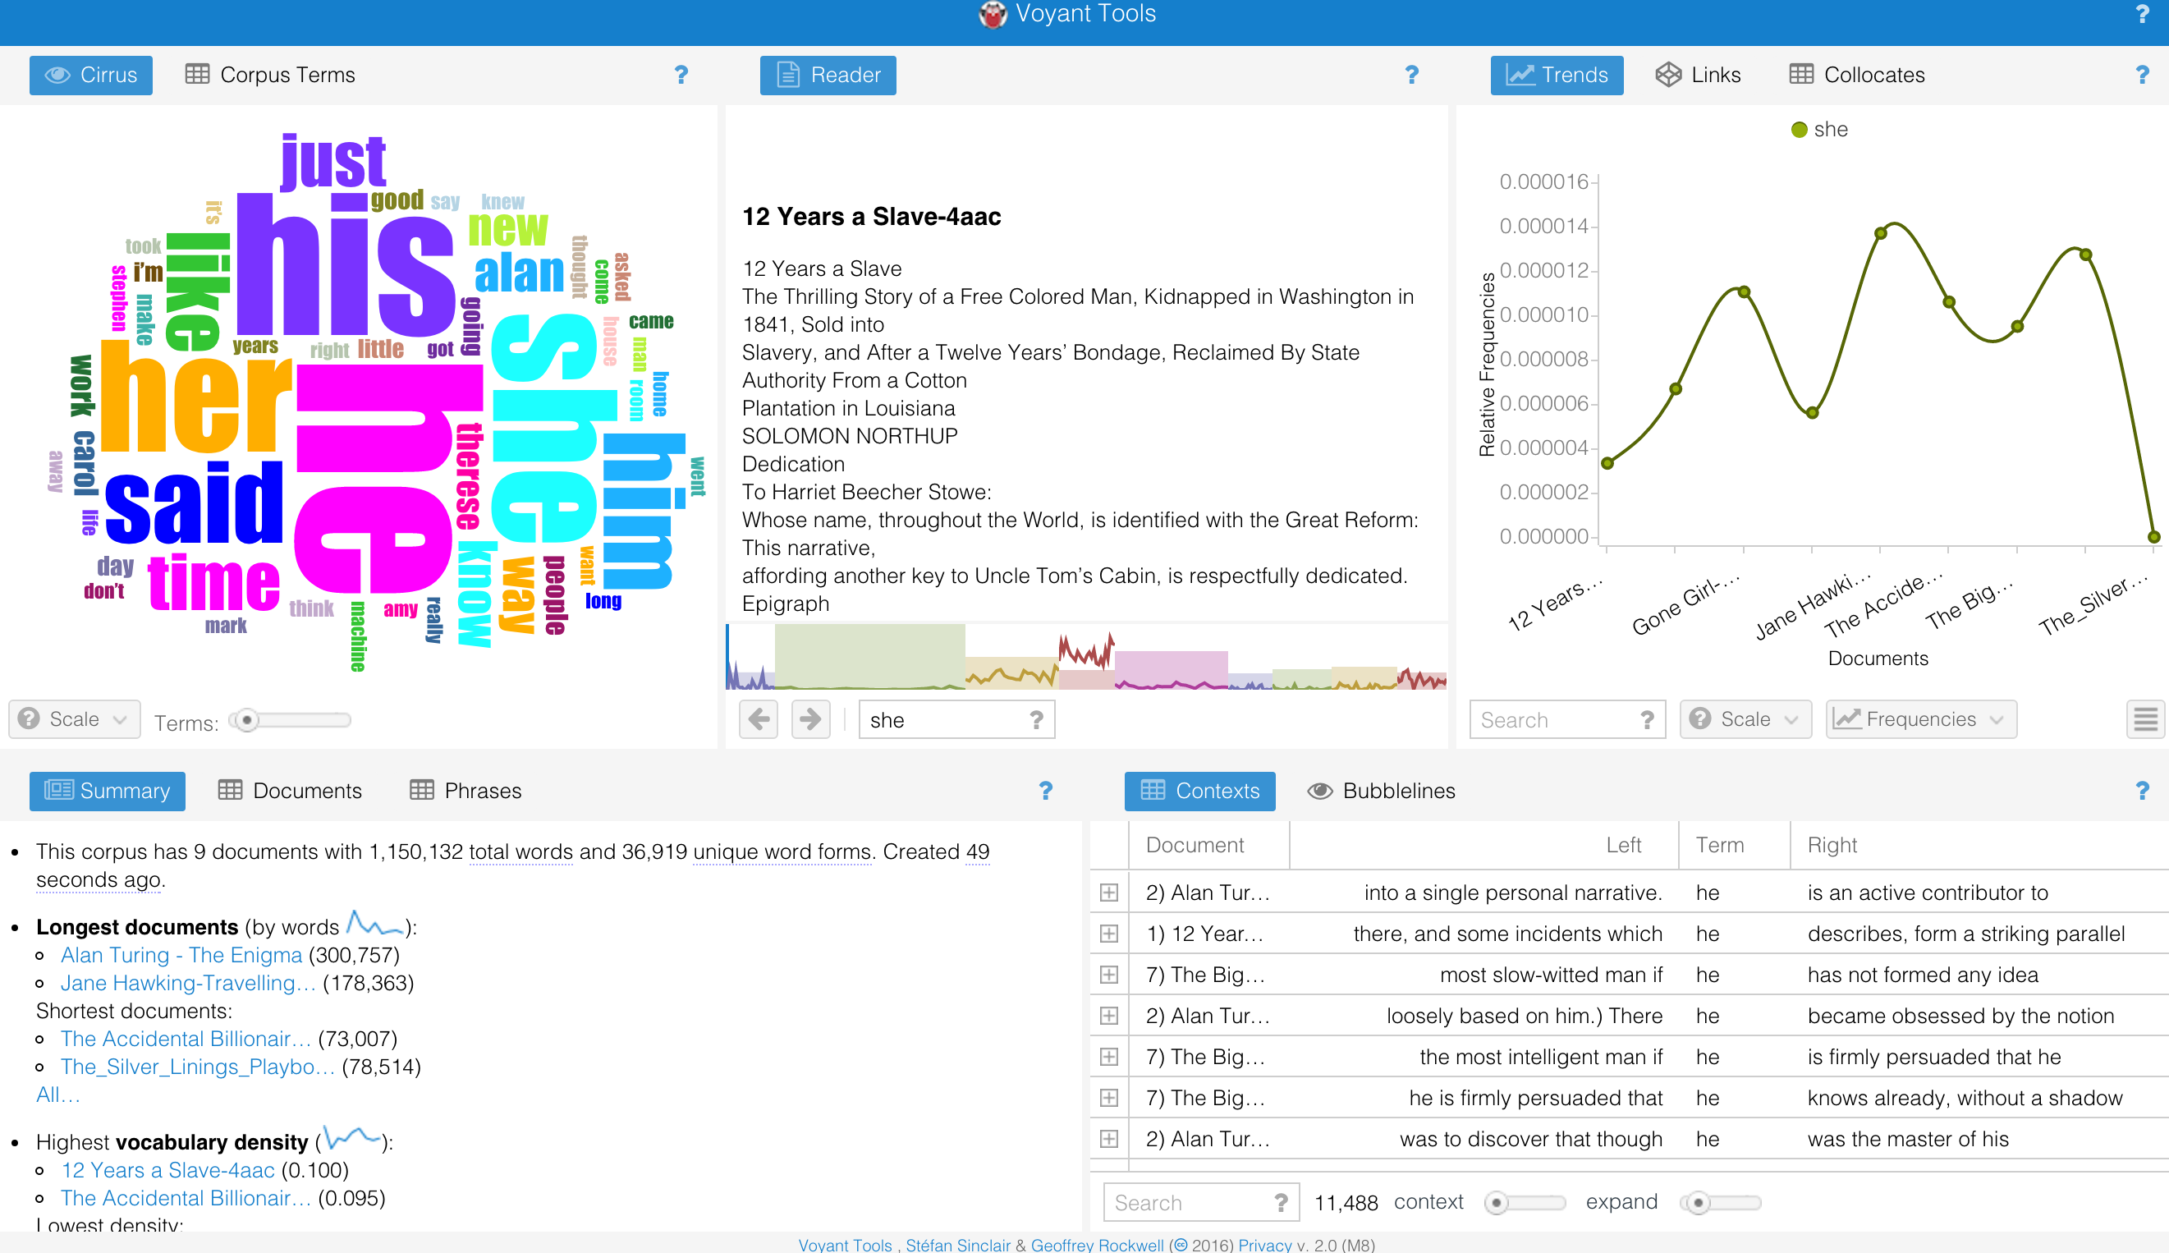Viewport: 2169px width, 1253px height.
Task: Open Trends panel help question mark
Action: [2141, 75]
